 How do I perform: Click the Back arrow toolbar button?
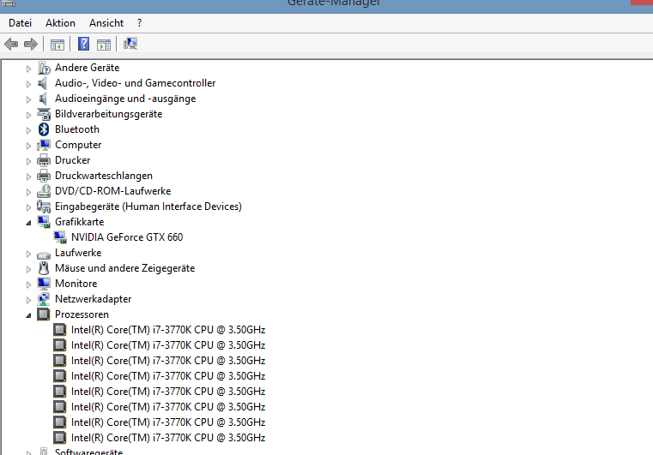tap(11, 44)
